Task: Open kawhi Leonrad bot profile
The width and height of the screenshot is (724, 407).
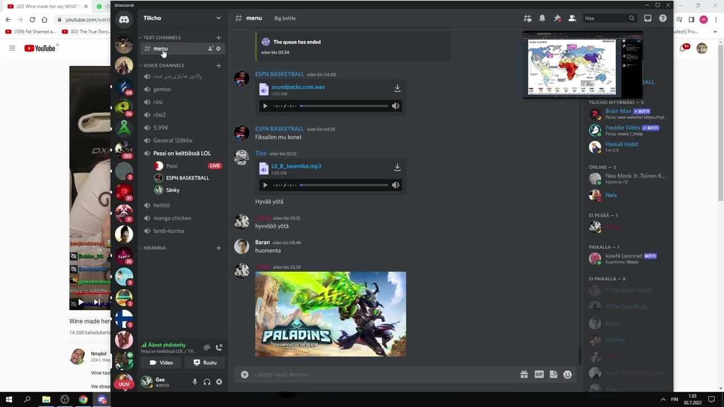Action: pos(628,258)
